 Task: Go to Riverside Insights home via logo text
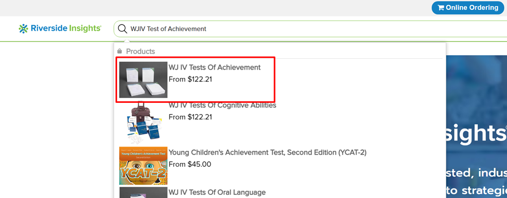pos(66,29)
